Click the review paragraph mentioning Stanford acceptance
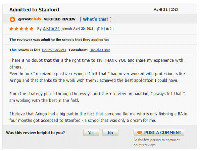This screenshot has height=151, width=200. (x=98, y=117)
